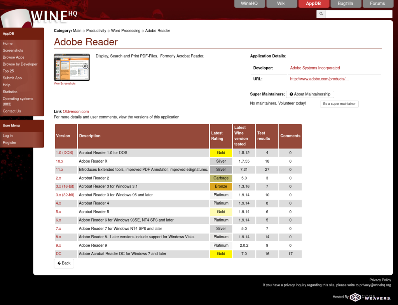
Task: Click the Back button
Action: pyautogui.click(x=64, y=263)
